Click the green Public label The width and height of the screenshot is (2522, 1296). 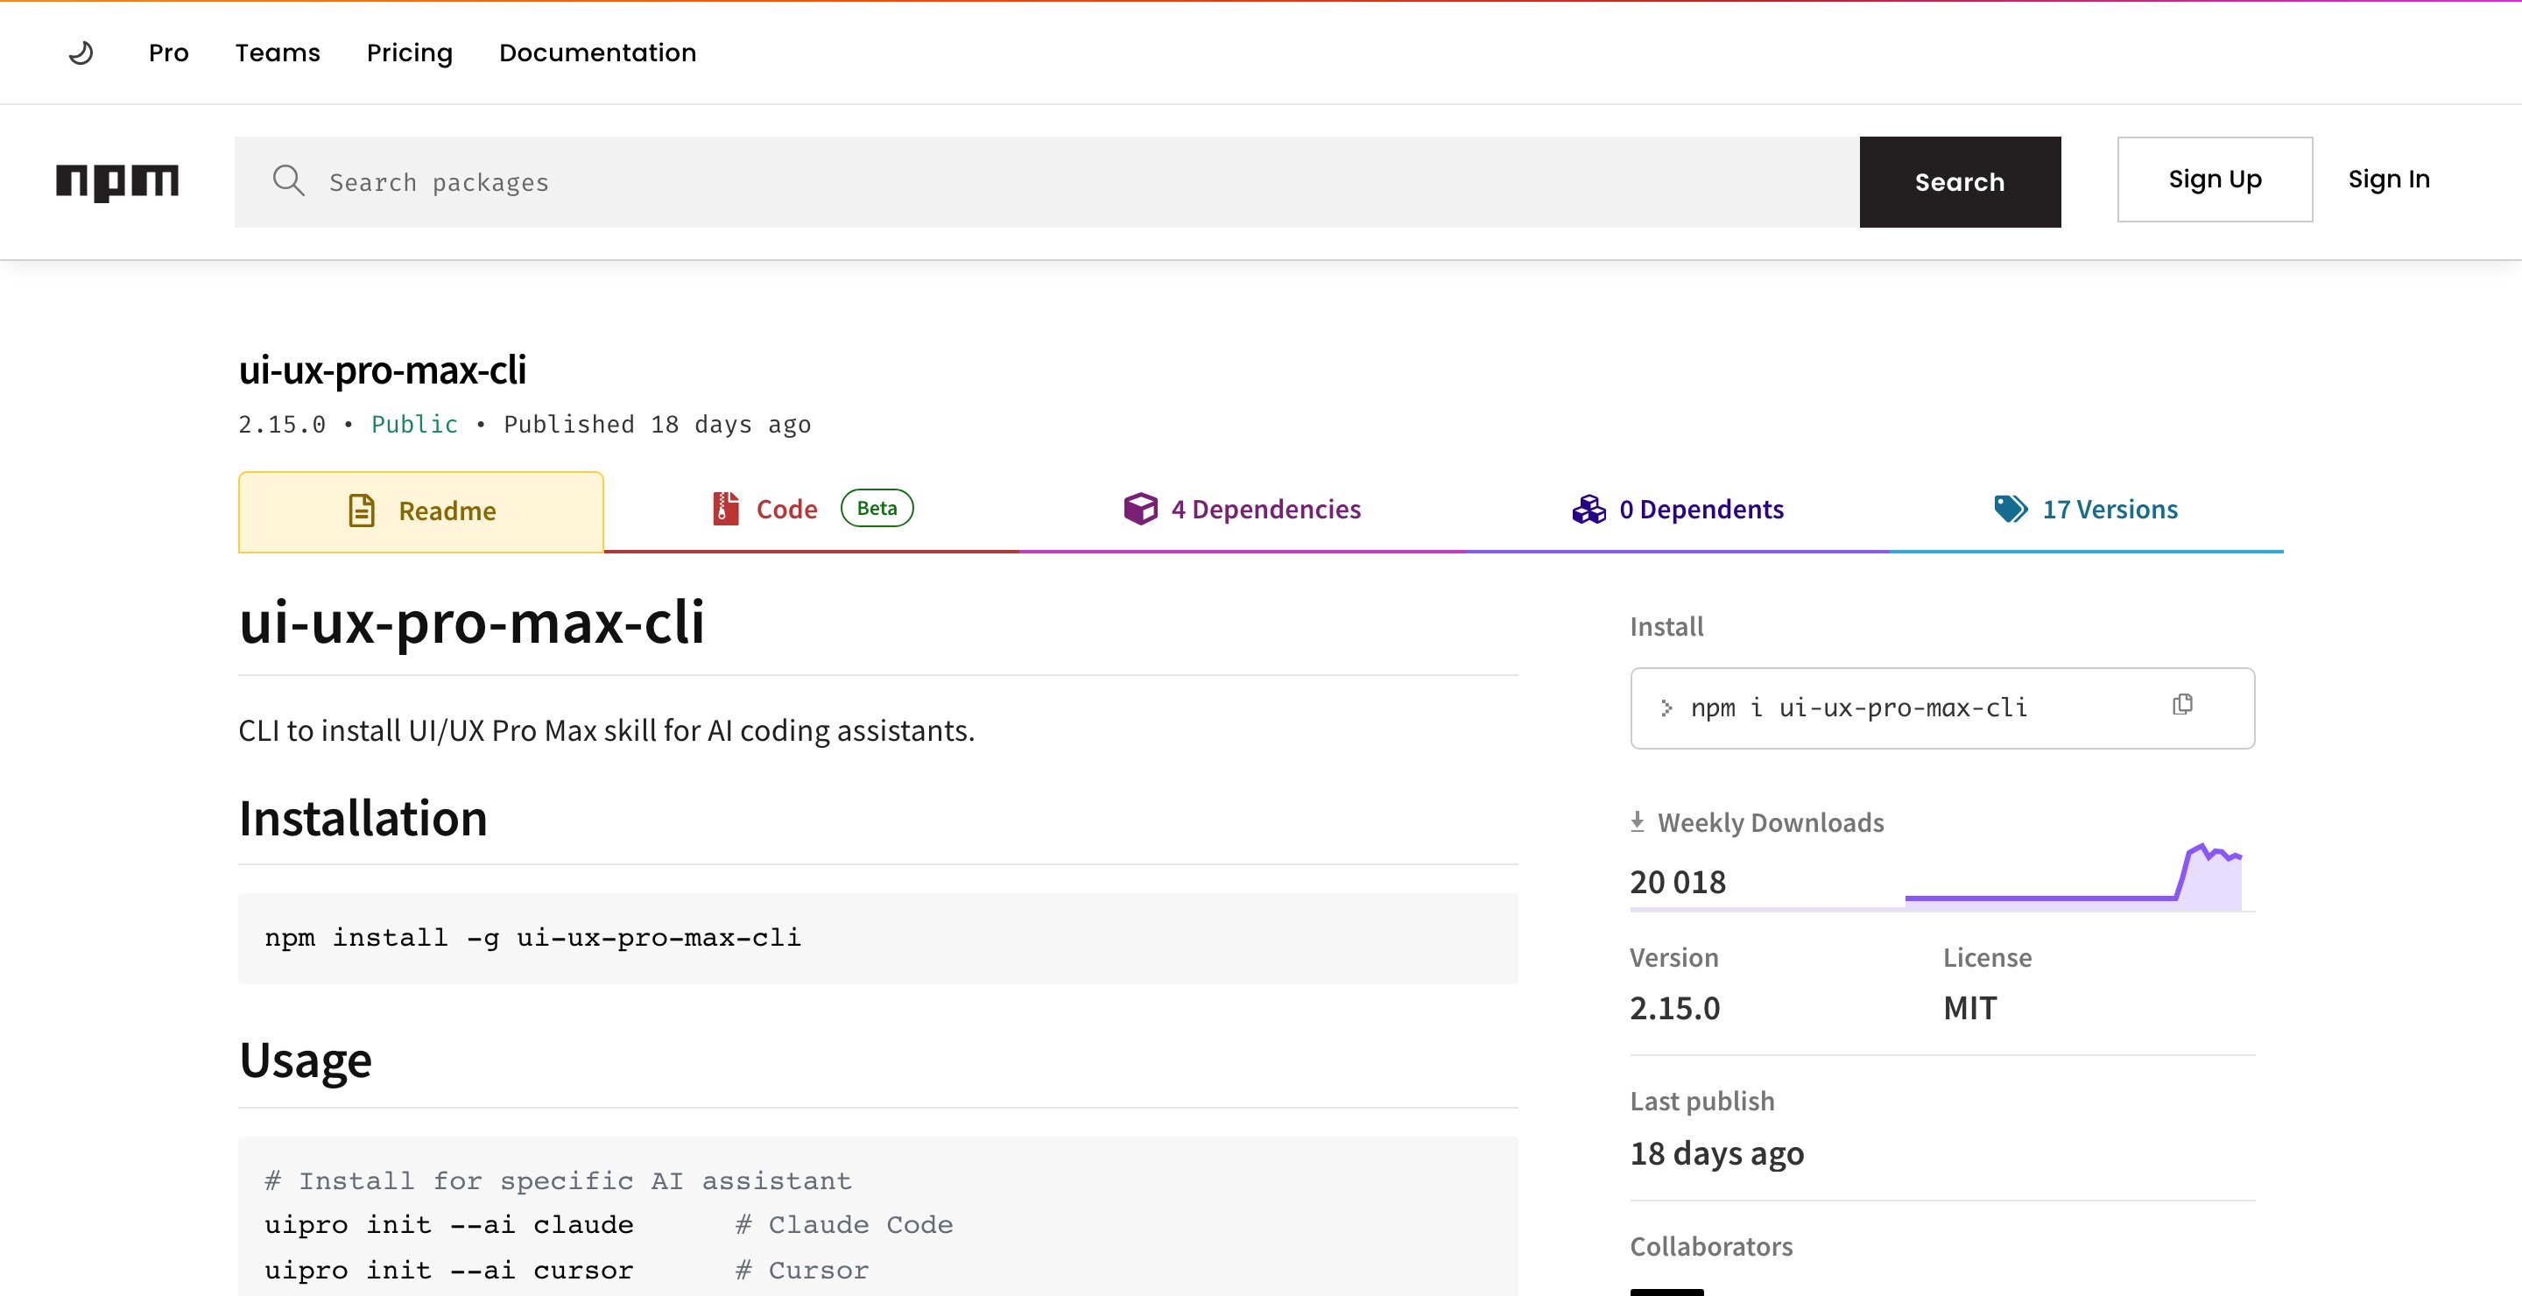pos(415,425)
